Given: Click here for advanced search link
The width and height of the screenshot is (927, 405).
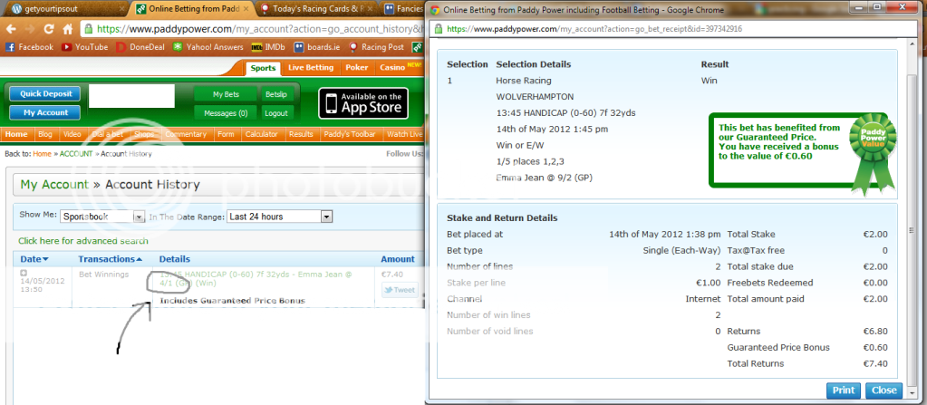Looking at the screenshot, I should point(83,241).
